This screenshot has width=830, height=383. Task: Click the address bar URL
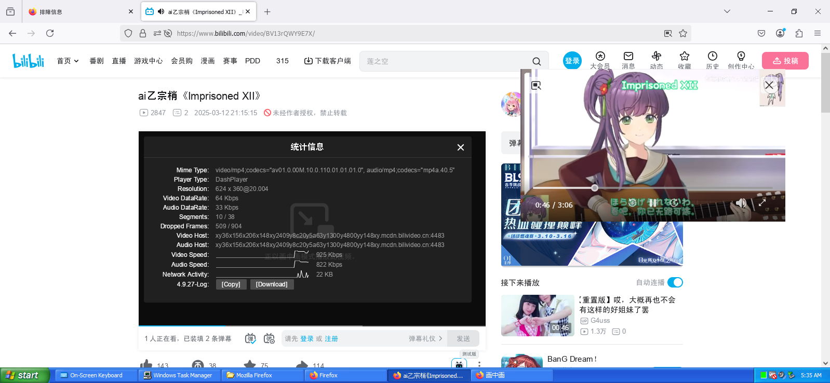[246, 33]
